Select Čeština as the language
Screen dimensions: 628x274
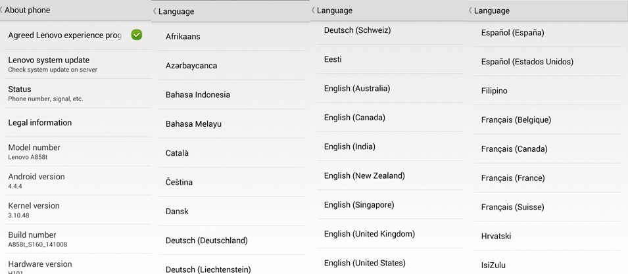tap(232, 182)
